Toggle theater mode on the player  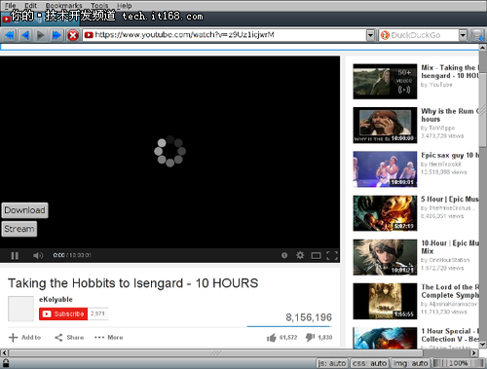pyautogui.click(x=316, y=256)
